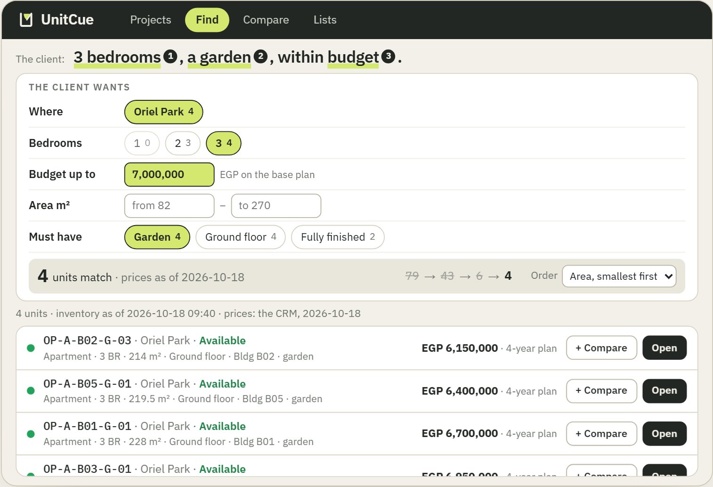Open unit OP-A-B02-G-03
Viewport: 713px width, 487px height.
(x=664, y=348)
